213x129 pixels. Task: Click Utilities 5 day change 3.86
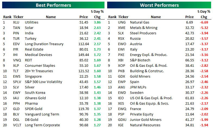tap(97, 22)
